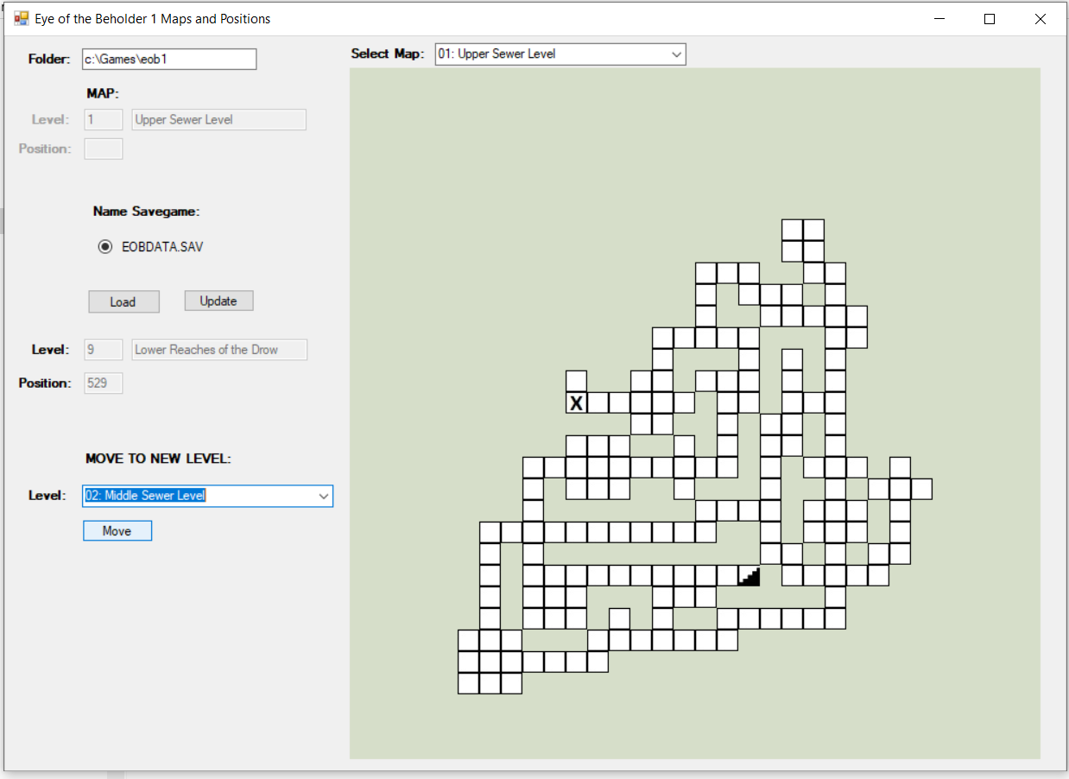Click the stairs icon on the map
Viewport: 1069px width, 779px height.
tap(750, 576)
